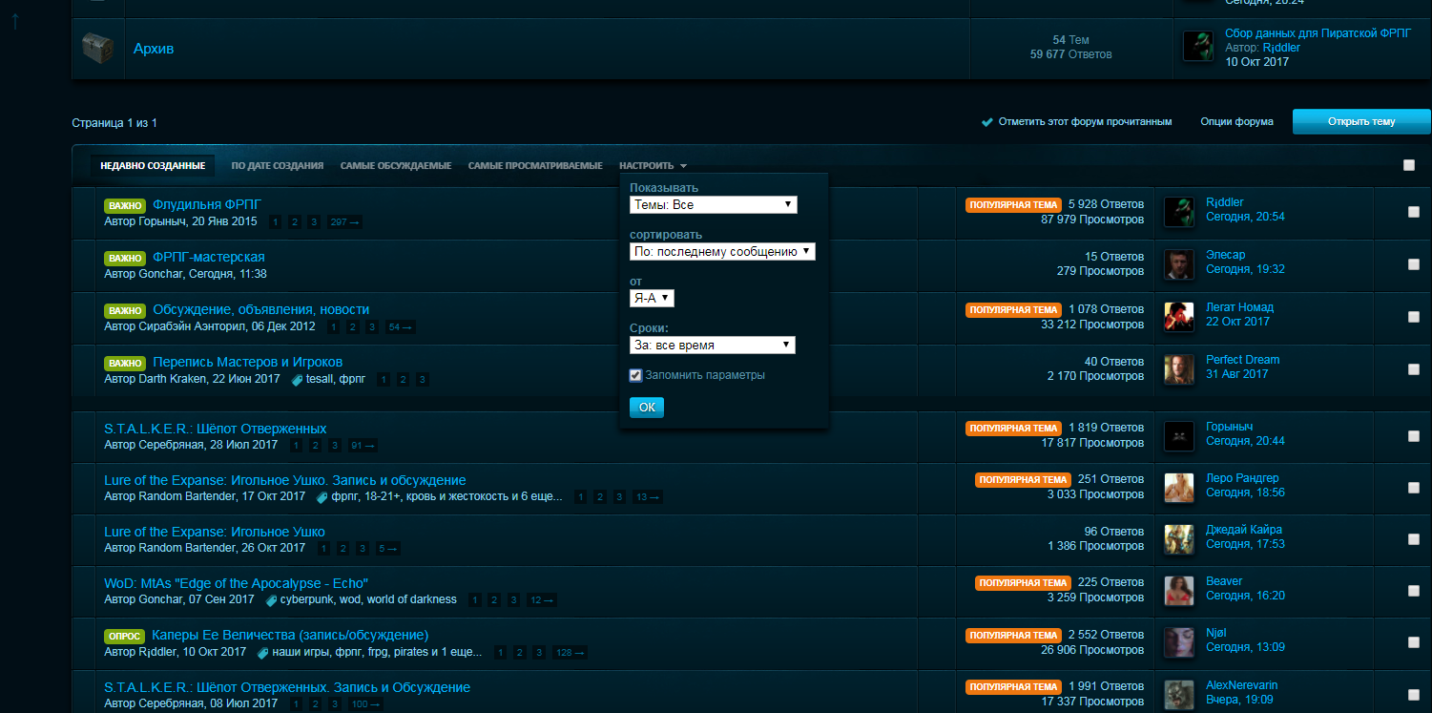Click the Открыть тему button
Image resolution: width=1432 pixels, height=713 pixels.
[x=1361, y=122]
